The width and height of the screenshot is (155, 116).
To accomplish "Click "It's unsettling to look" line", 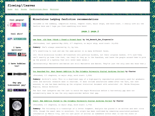I will click(71, 51).
